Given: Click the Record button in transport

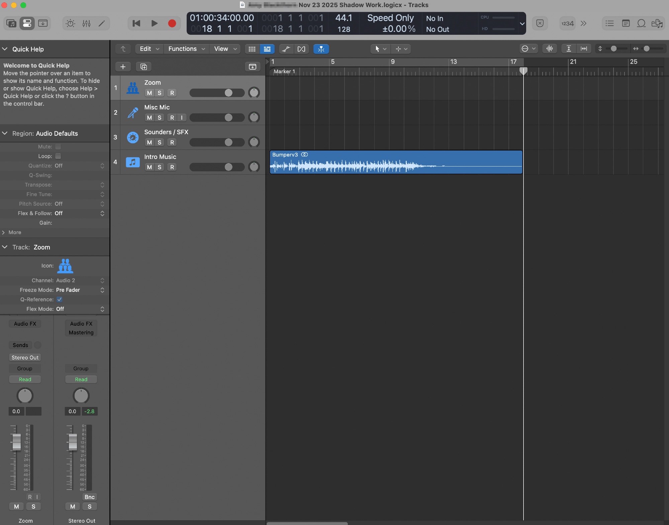Looking at the screenshot, I should (x=172, y=23).
